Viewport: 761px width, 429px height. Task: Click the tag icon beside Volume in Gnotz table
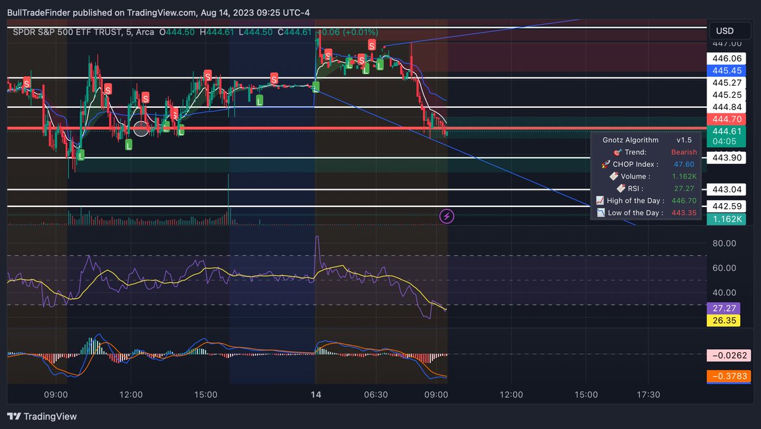(x=614, y=176)
